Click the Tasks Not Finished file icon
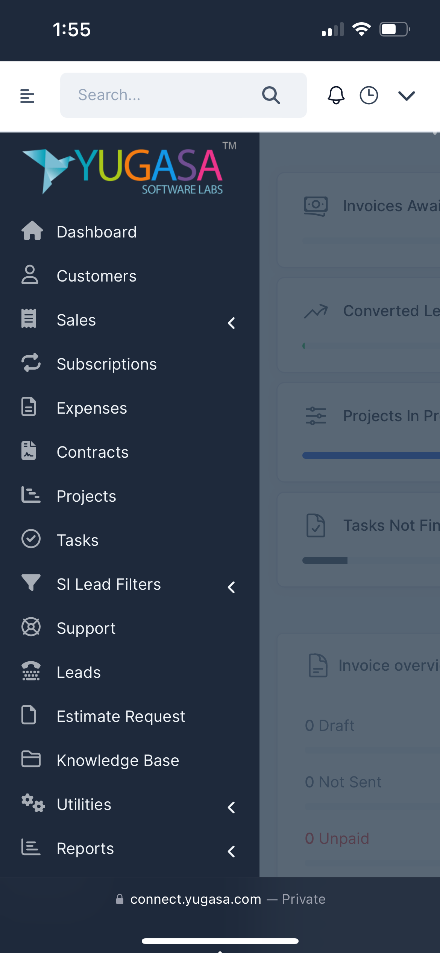 (316, 525)
